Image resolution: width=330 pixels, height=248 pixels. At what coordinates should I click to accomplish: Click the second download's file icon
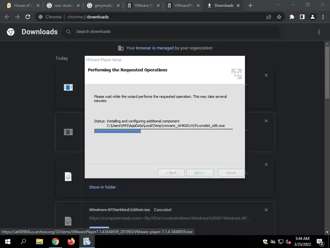68,132
